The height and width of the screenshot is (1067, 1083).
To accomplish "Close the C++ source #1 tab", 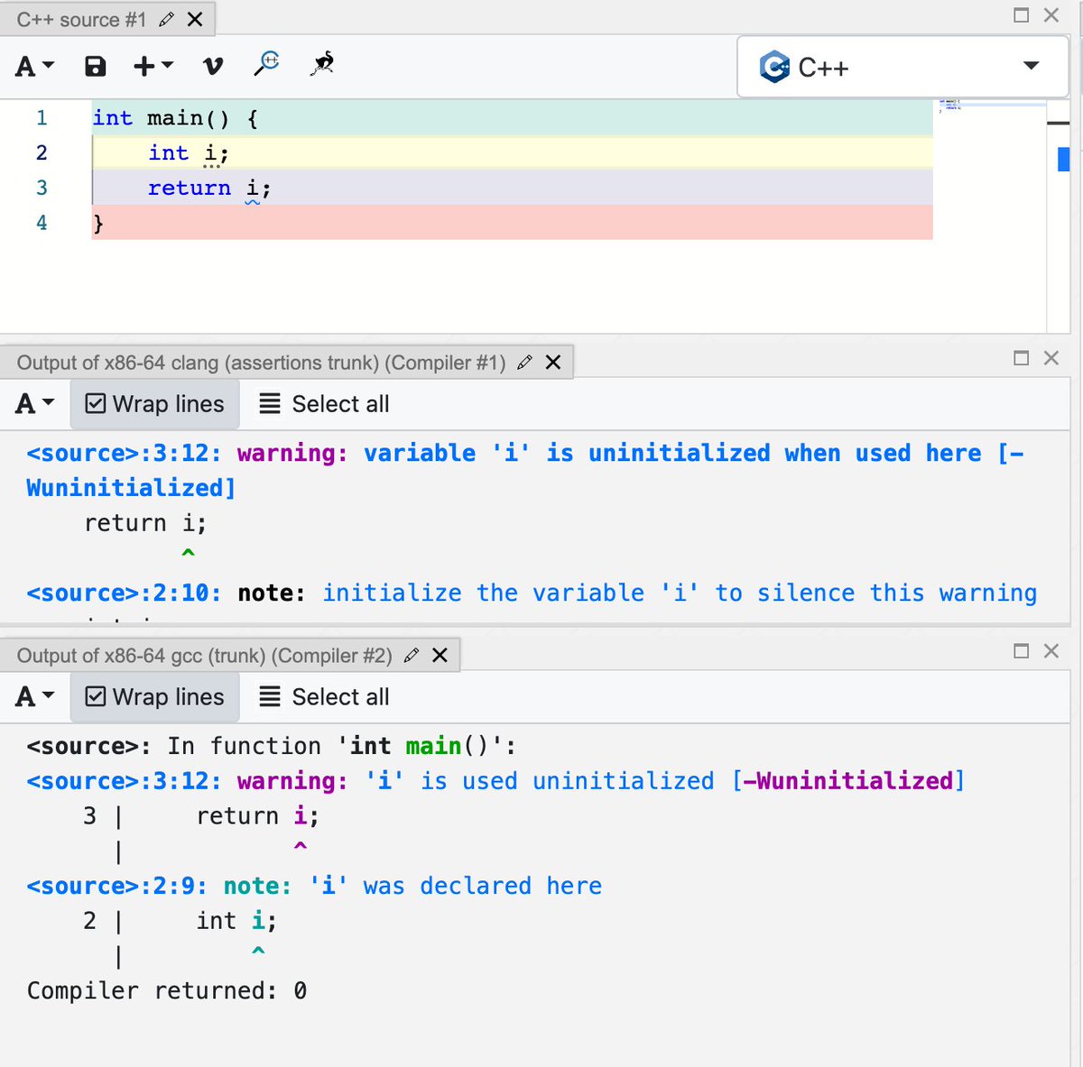I will click(x=195, y=20).
